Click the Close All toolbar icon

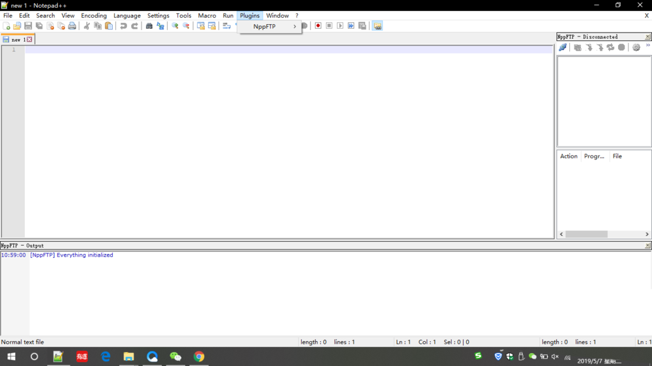61,26
